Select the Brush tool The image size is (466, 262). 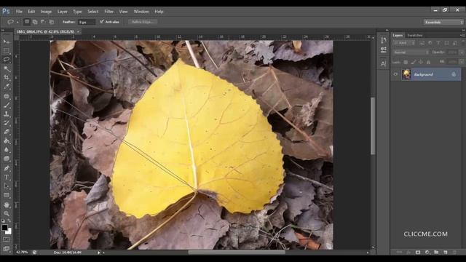tap(7, 105)
